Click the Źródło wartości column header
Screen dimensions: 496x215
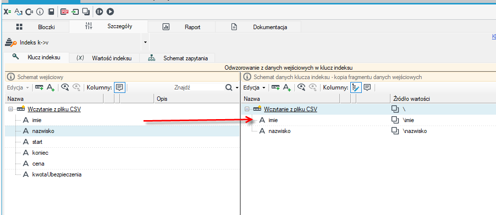click(x=443, y=99)
